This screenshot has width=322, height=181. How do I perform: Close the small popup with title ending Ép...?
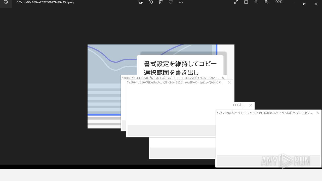251,105
